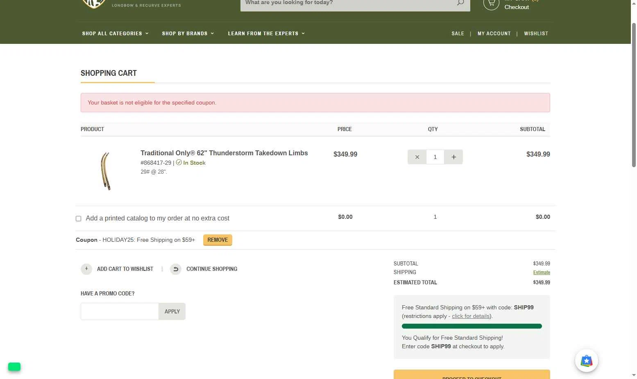Click Add Cart To Wishlist text
The width and height of the screenshot is (637, 379).
click(x=125, y=269)
